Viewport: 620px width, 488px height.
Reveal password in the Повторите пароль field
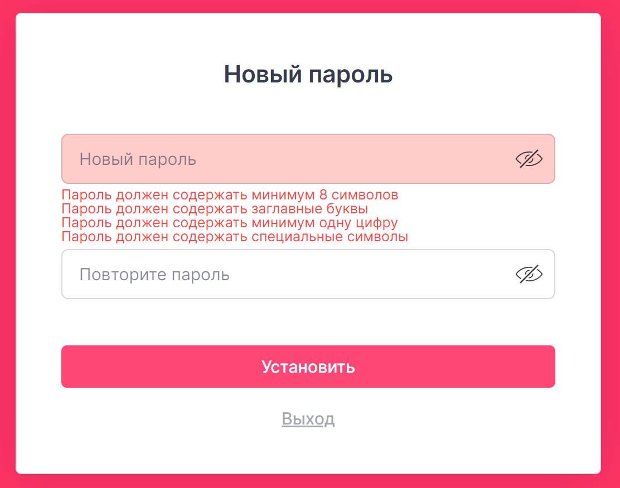pos(529,274)
